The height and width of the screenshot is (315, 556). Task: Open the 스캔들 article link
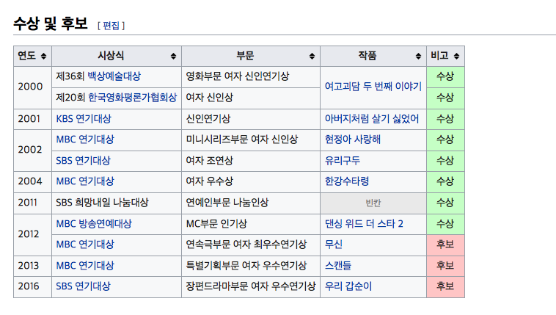click(x=338, y=265)
